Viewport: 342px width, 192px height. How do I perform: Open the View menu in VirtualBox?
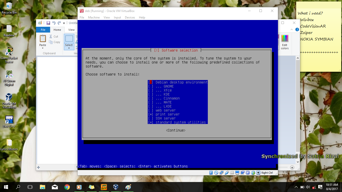(107, 17)
